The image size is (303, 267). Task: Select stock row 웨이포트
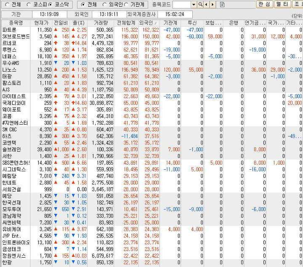151,109
